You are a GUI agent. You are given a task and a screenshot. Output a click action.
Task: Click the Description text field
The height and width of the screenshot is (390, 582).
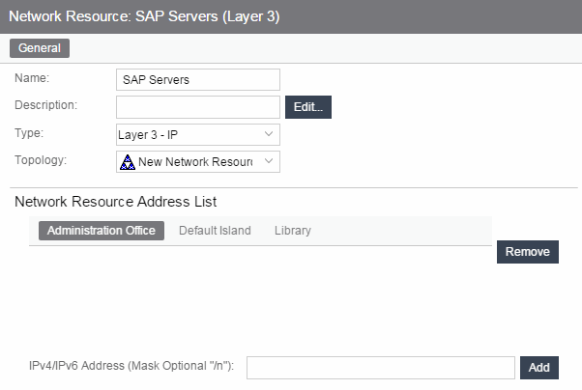[x=198, y=107]
